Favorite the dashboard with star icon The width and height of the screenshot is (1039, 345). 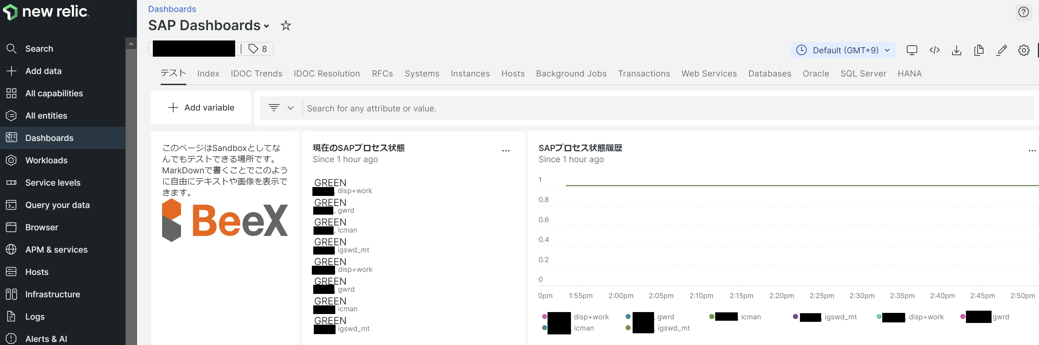click(286, 25)
